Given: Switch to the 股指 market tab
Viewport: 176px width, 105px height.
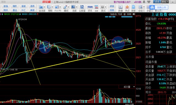Looking at the screenshot, I should point(6,6).
